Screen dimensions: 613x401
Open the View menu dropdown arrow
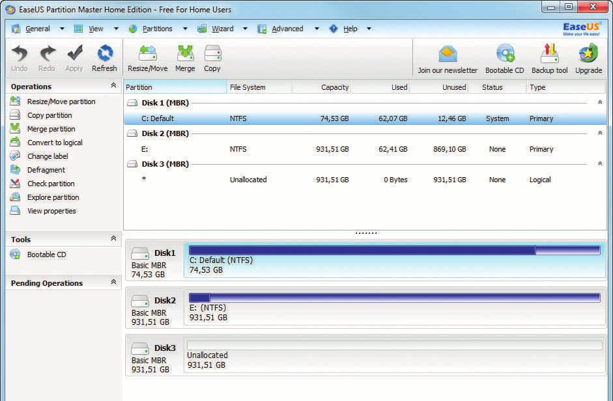(116, 29)
